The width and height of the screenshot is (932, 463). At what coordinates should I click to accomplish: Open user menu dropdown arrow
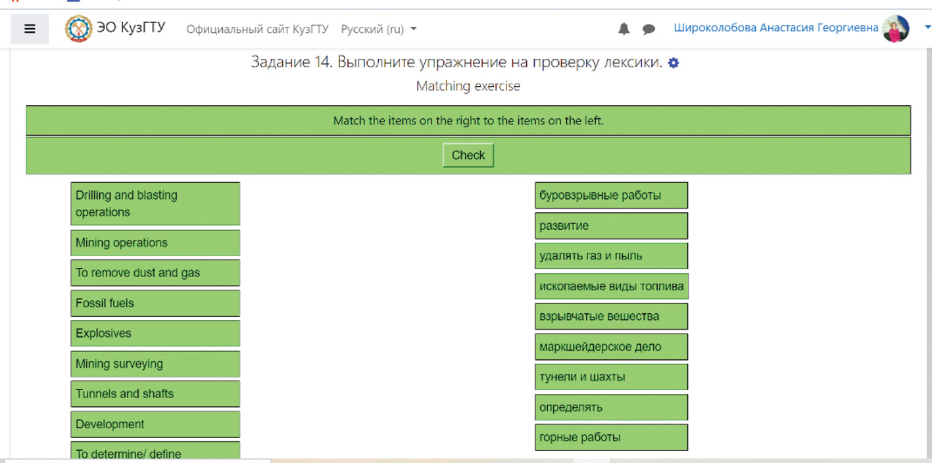927,28
